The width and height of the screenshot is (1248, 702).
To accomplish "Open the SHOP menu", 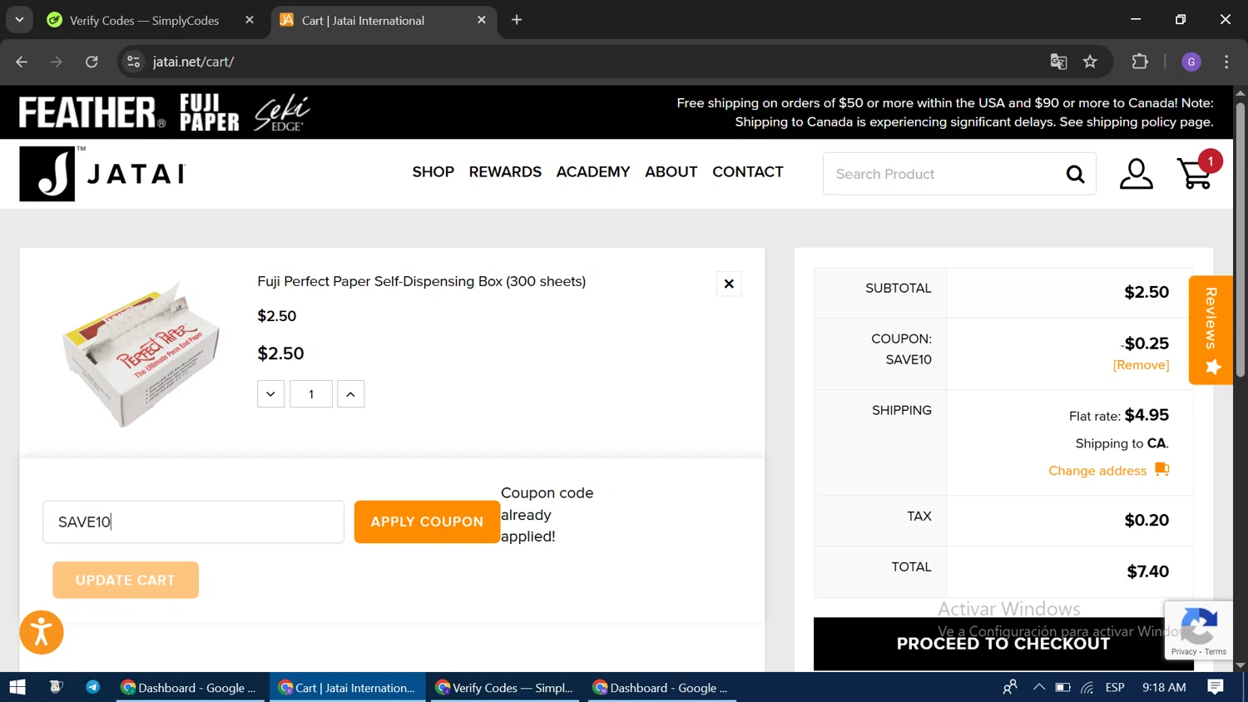I will point(433,172).
